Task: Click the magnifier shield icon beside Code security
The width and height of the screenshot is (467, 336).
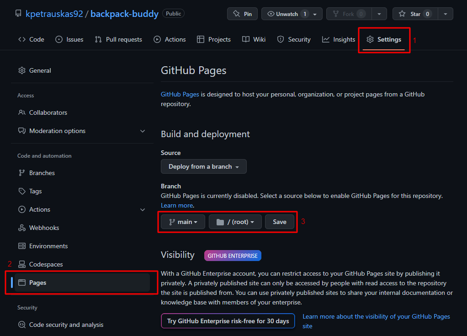Action: click(22, 325)
